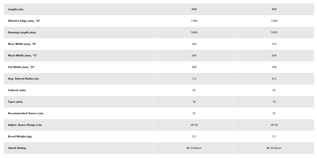Viewport: 317px width, 158px height.
Task: Select the Tail Width row label
Action: 21,67
